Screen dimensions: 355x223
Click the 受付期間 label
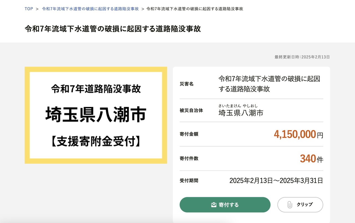click(189, 181)
